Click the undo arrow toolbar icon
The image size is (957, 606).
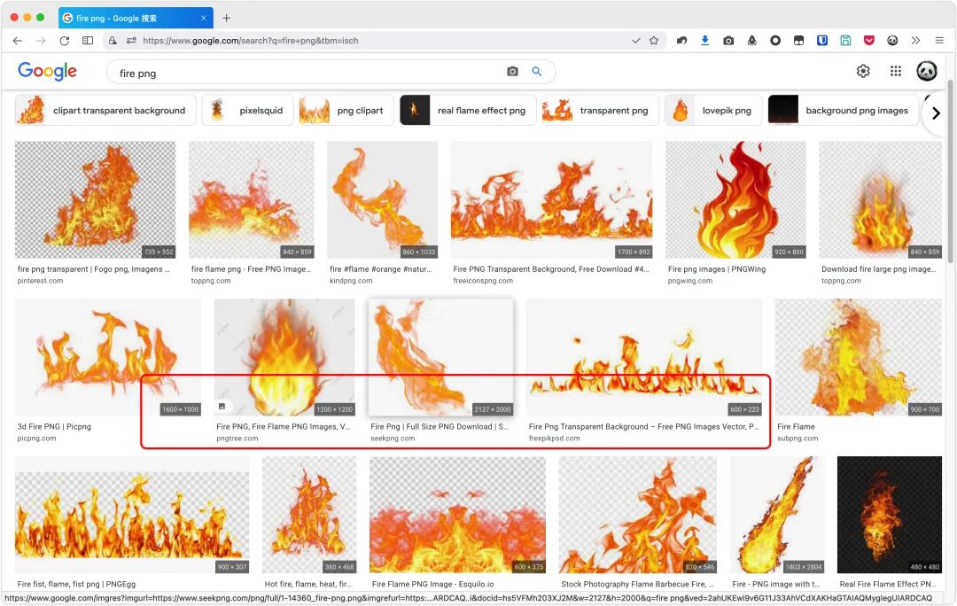681,40
